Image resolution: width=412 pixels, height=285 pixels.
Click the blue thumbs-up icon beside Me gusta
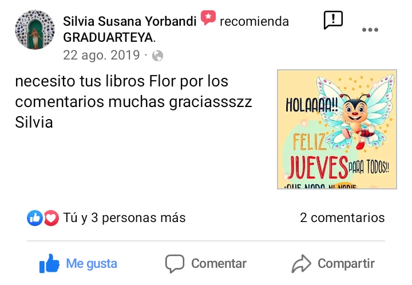pyautogui.click(x=49, y=263)
